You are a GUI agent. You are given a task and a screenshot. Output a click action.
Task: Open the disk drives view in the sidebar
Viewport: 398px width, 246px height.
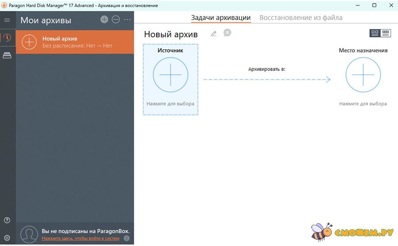point(7,55)
